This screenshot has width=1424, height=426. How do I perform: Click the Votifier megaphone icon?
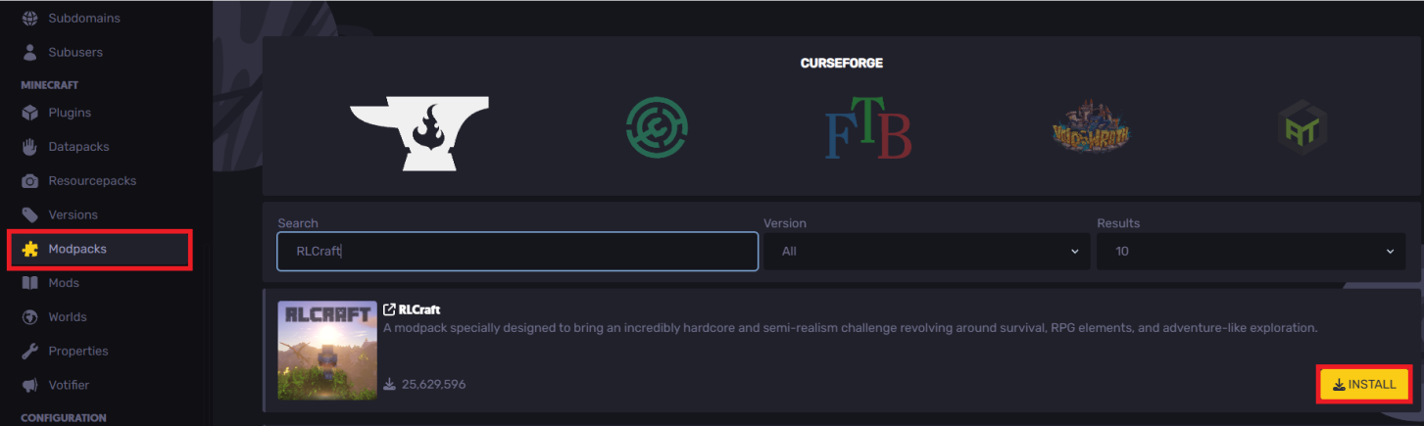(x=29, y=385)
